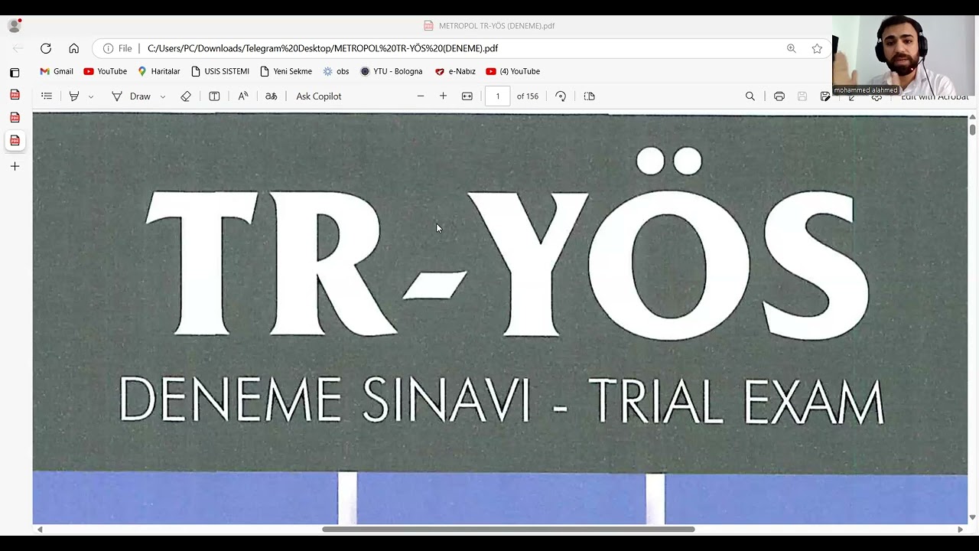Open the (4) YouTube bookmark
The image size is (979, 551).
point(512,71)
